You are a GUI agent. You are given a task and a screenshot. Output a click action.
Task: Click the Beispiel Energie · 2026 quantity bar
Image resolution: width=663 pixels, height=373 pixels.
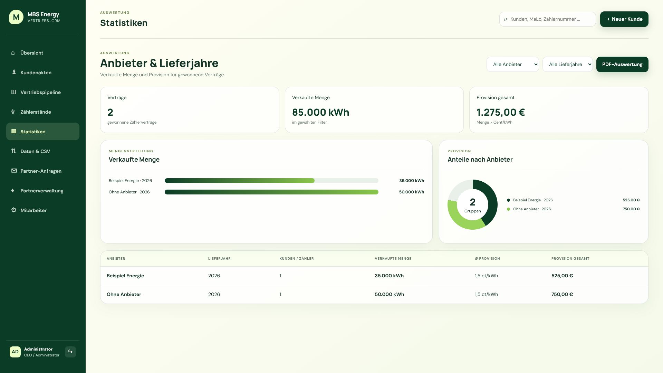271,181
